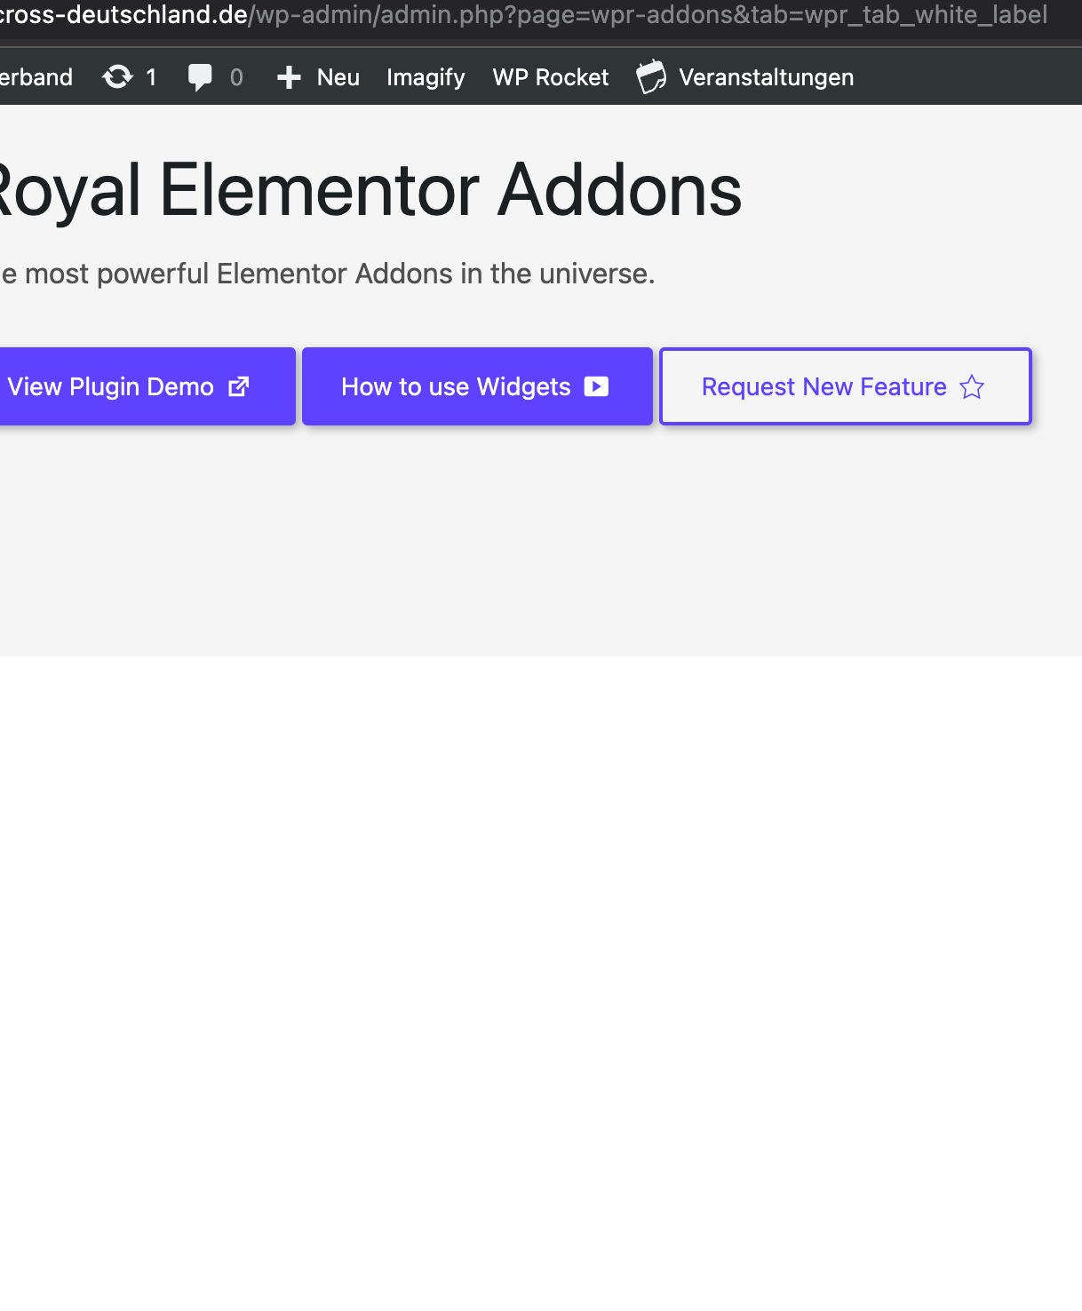Open the comments speech bubble icon

pyautogui.click(x=200, y=77)
